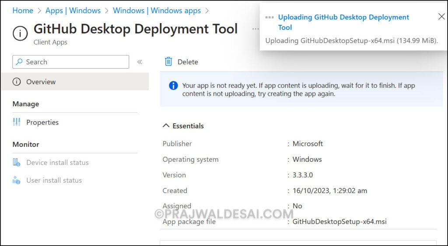Click the Version field label
This screenshot has width=448, height=246.
point(174,175)
